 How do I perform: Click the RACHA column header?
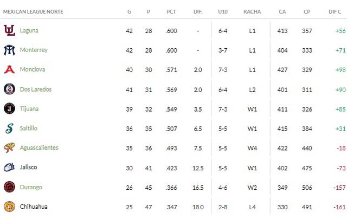point(252,11)
